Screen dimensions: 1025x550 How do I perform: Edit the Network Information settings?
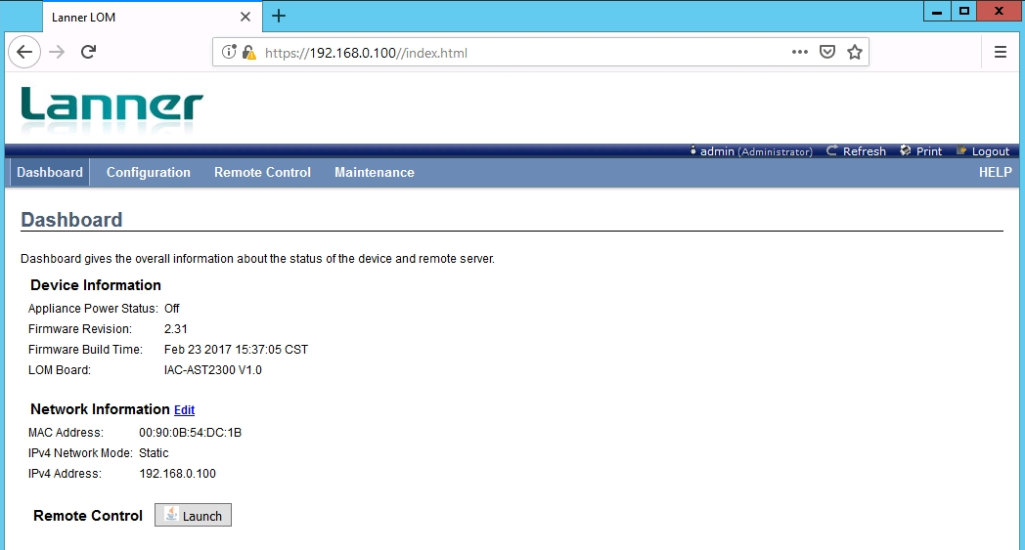pyautogui.click(x=184, y=409)
